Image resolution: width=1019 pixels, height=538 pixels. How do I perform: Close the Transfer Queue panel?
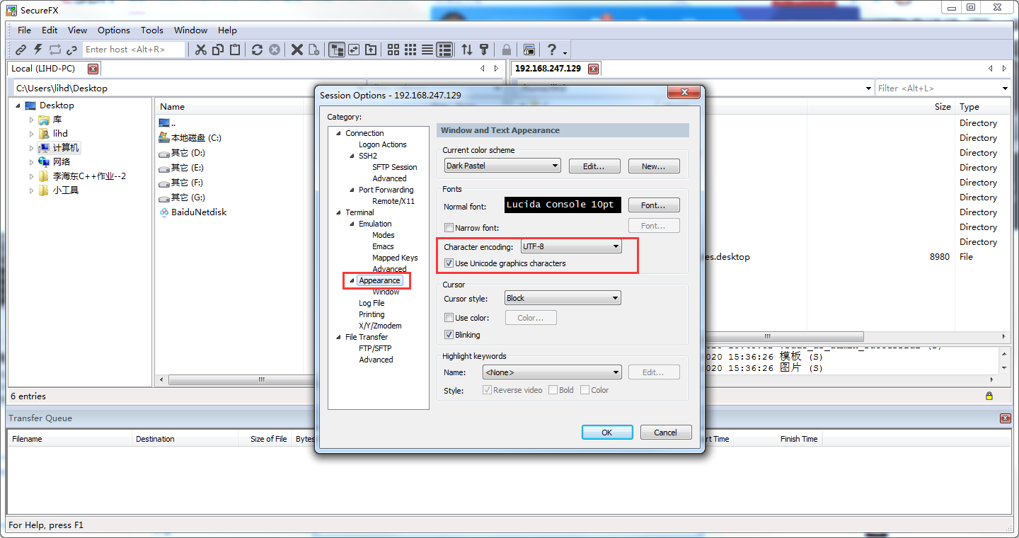[1006, 418]
